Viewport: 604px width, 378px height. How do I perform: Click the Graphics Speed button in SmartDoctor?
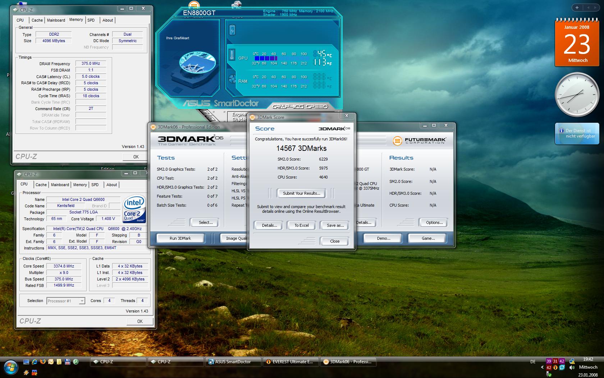pos(300,106)
